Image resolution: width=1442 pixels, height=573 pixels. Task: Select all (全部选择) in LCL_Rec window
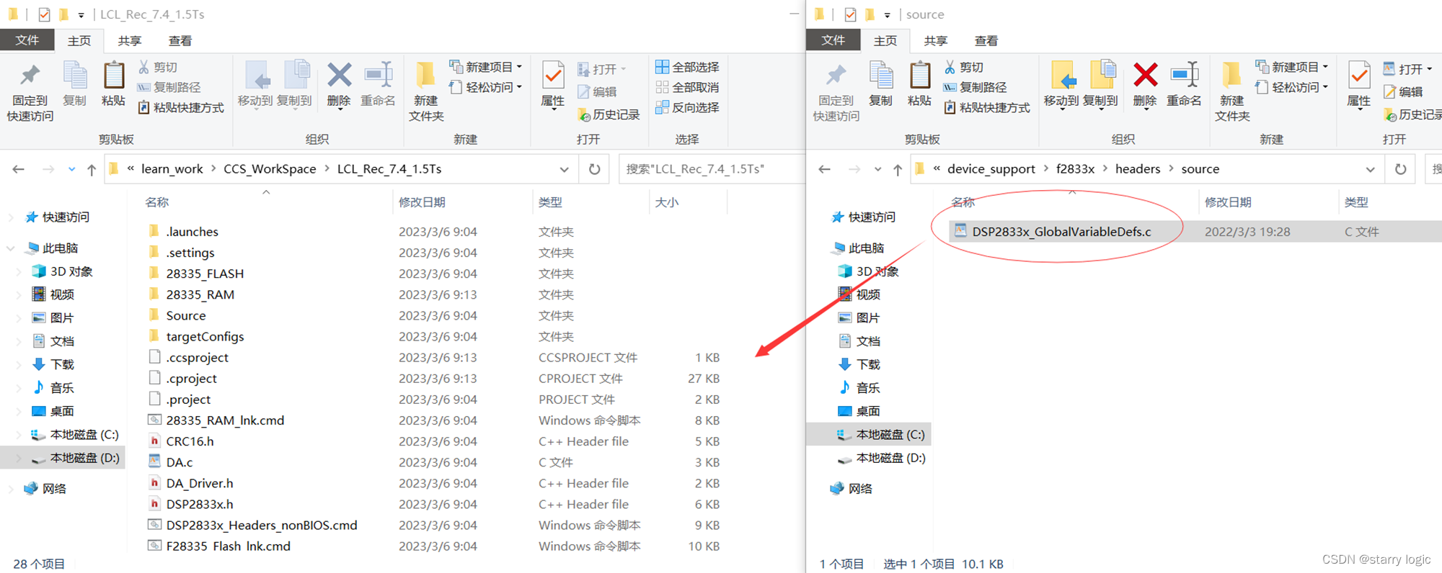click(687, 67)
